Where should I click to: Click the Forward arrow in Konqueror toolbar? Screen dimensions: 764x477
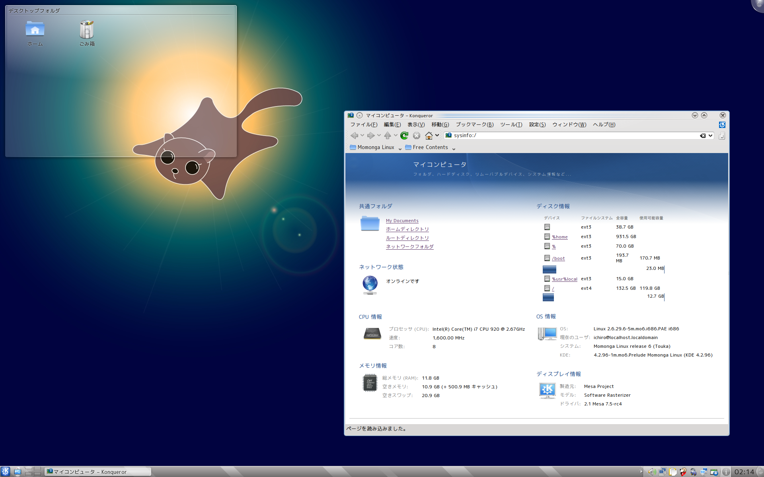point(371,136)
